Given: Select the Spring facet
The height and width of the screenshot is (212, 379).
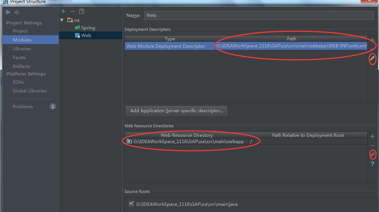Looking at the screenshot, I should (x=85, y=28).
